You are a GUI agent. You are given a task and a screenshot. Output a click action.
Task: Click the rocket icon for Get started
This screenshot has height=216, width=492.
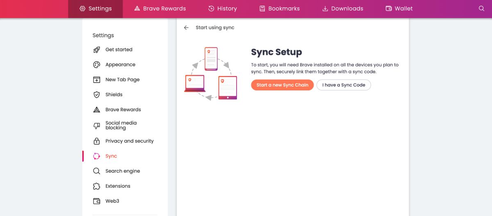97,50
